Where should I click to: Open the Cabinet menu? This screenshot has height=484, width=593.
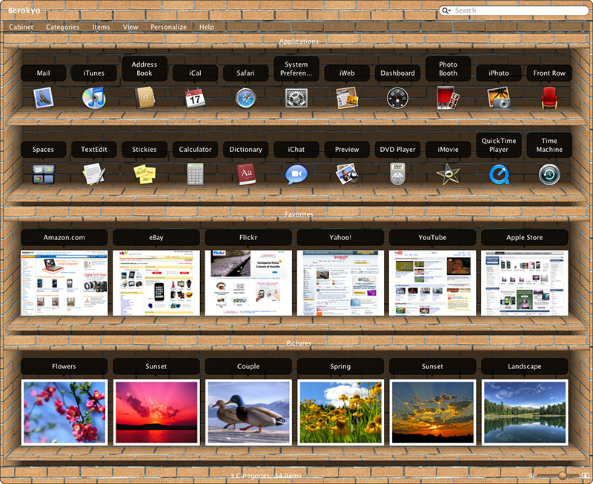[21, 27]
